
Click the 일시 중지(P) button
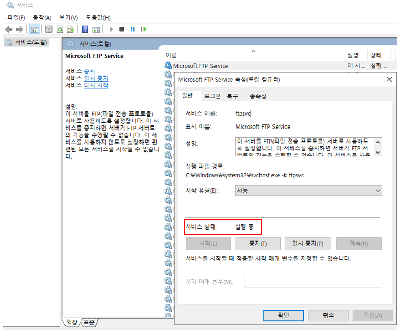click(308, 244)
